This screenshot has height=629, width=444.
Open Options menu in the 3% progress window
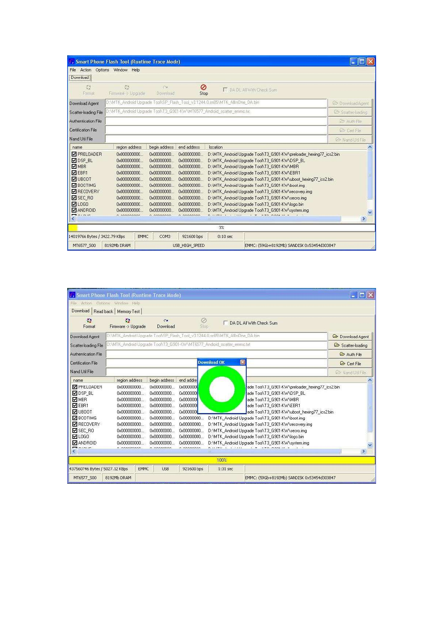102,70
